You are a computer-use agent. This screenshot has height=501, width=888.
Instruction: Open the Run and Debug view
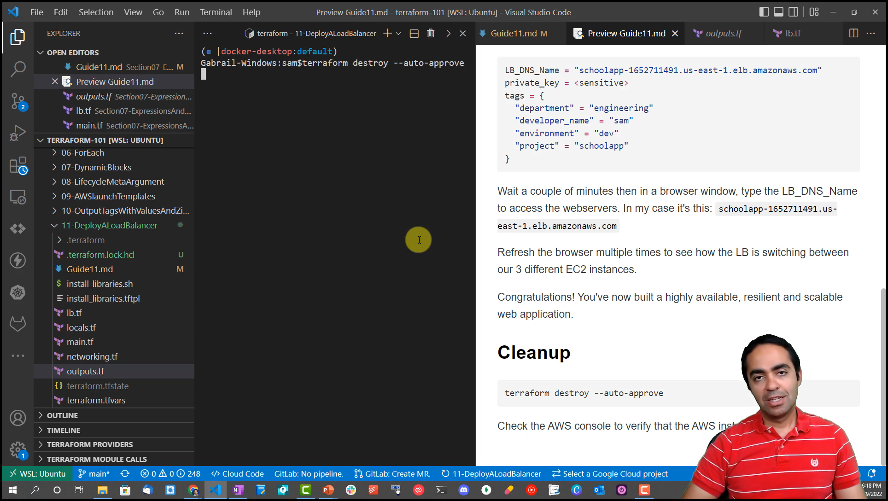click(18, 133)
